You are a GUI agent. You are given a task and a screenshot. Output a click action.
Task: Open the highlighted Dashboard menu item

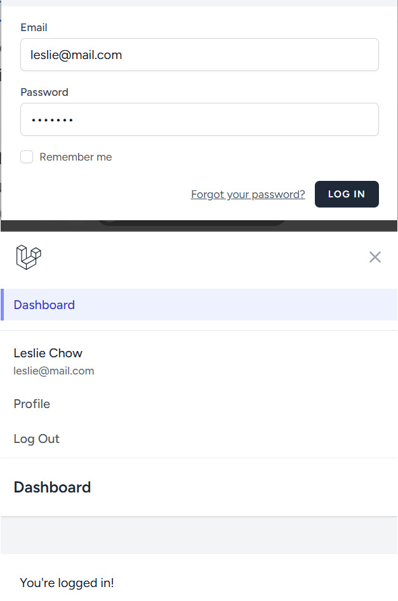pos(44,305)
